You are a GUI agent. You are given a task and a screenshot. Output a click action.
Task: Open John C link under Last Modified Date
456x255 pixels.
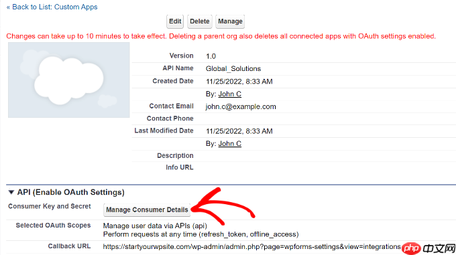click(230, 144)
